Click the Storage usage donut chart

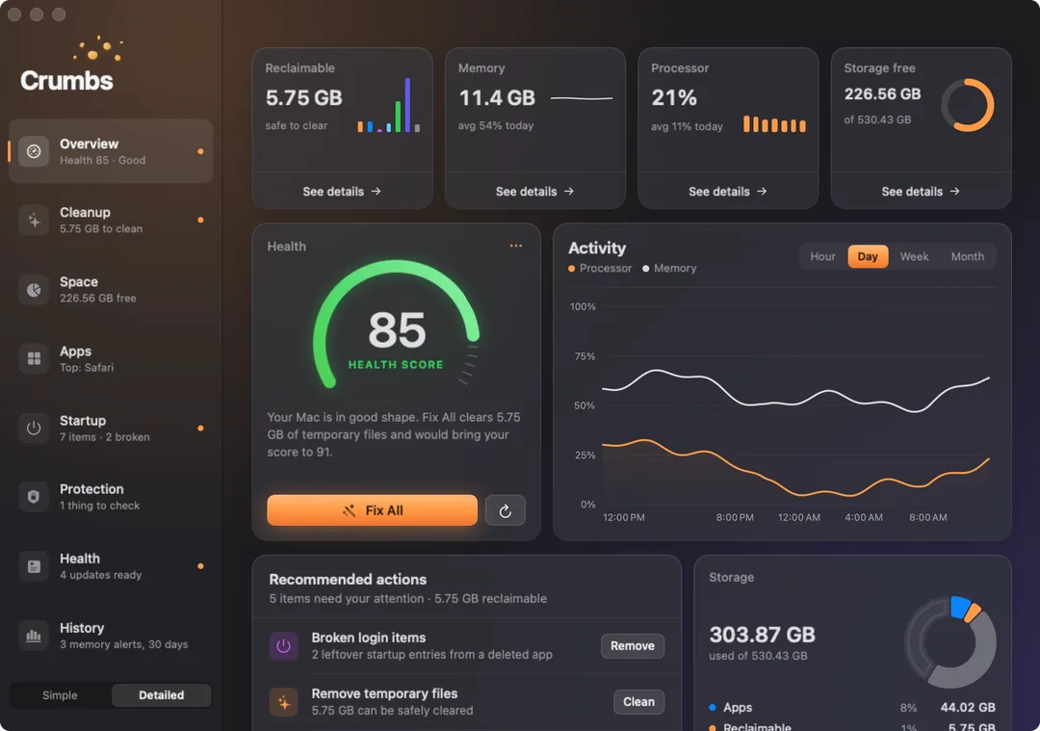click(950, 642)
